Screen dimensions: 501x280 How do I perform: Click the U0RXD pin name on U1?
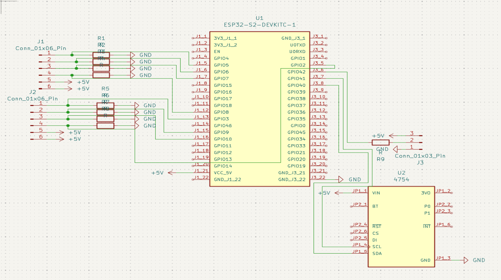click(298, 51)
